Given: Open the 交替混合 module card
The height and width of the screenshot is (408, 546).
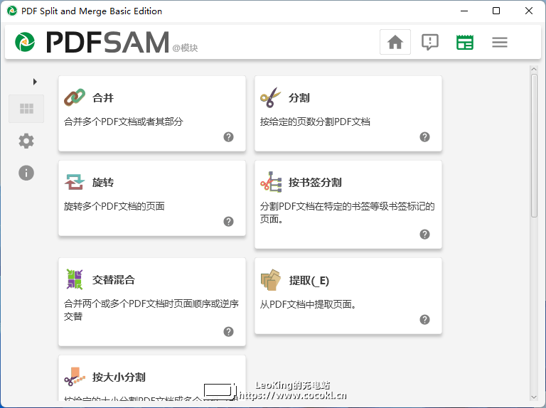Looking at the screenshot, I should [152, 302].
